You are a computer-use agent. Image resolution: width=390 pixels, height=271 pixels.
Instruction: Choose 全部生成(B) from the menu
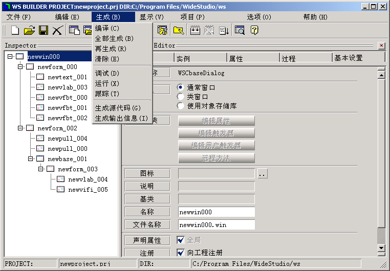pyautogui.click(x=122, y=38)
